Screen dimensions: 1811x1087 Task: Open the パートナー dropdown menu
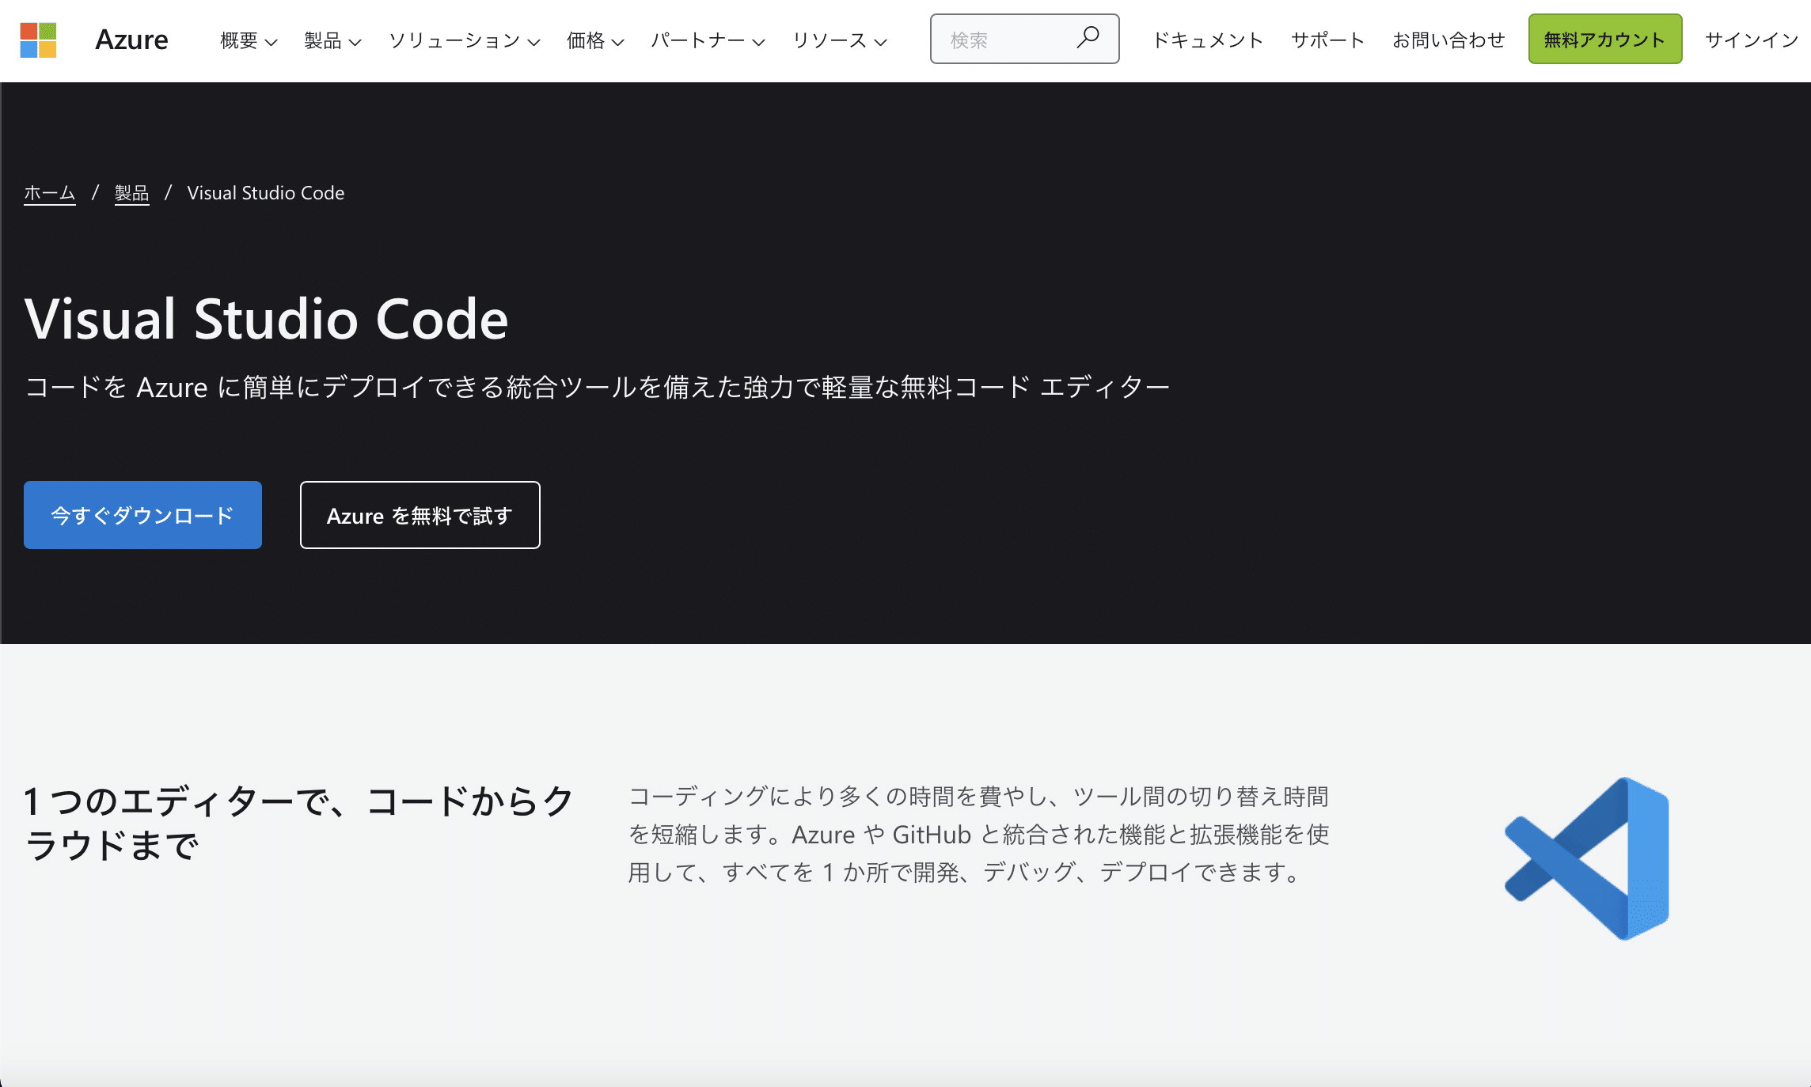(x=708, y=40)
